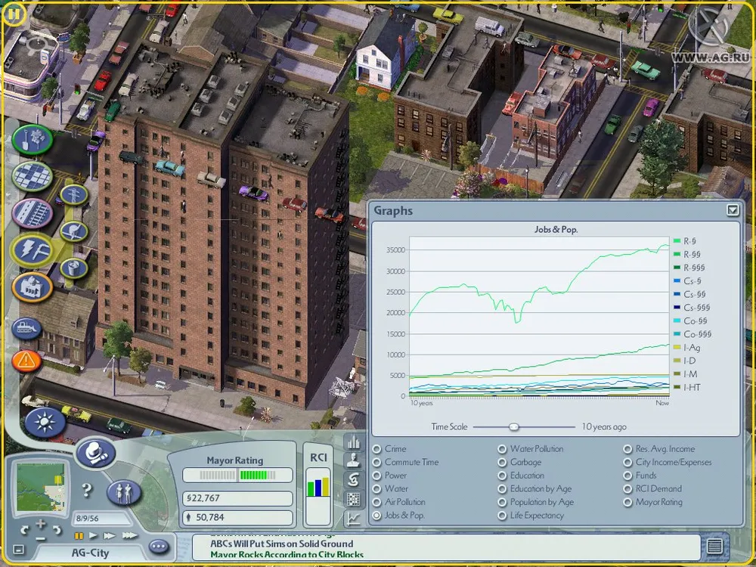Switch to Mayor mode top-hat icon
This screenshot has height=567, width=756.
coord(95,453)
